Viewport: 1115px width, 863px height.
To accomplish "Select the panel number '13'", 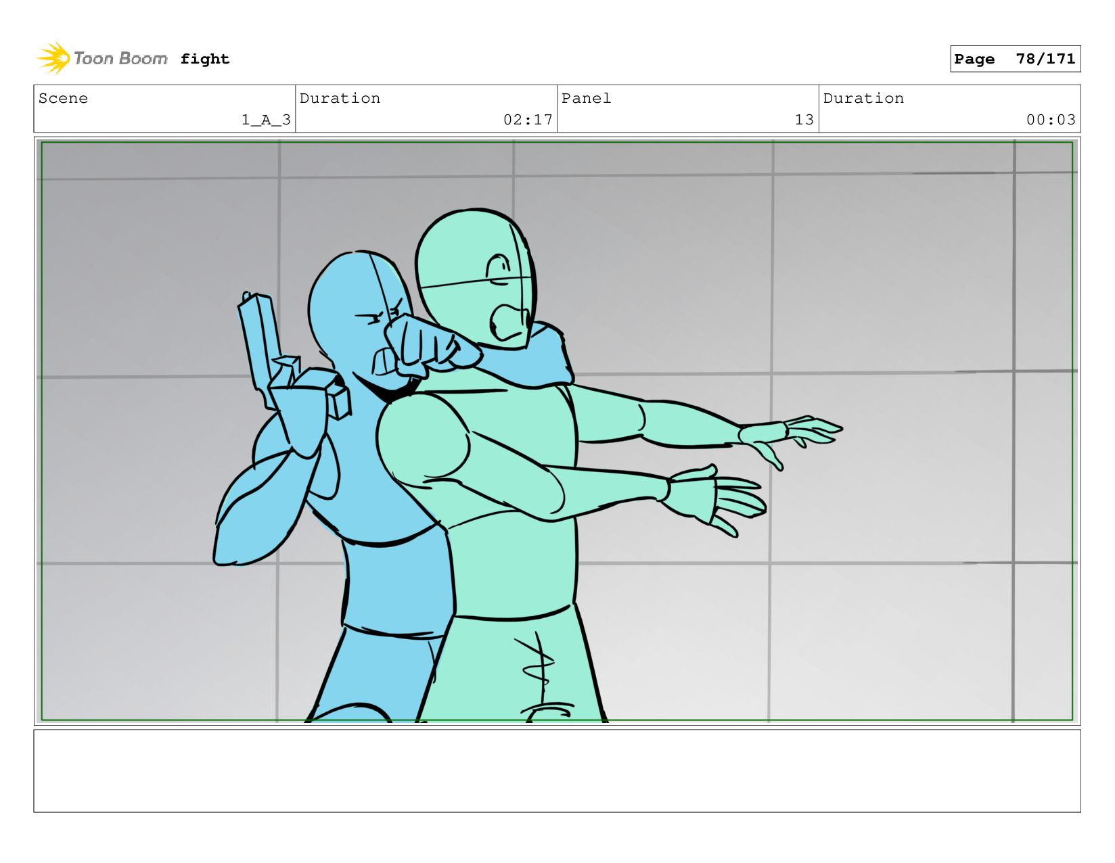I will click(804, 120).
